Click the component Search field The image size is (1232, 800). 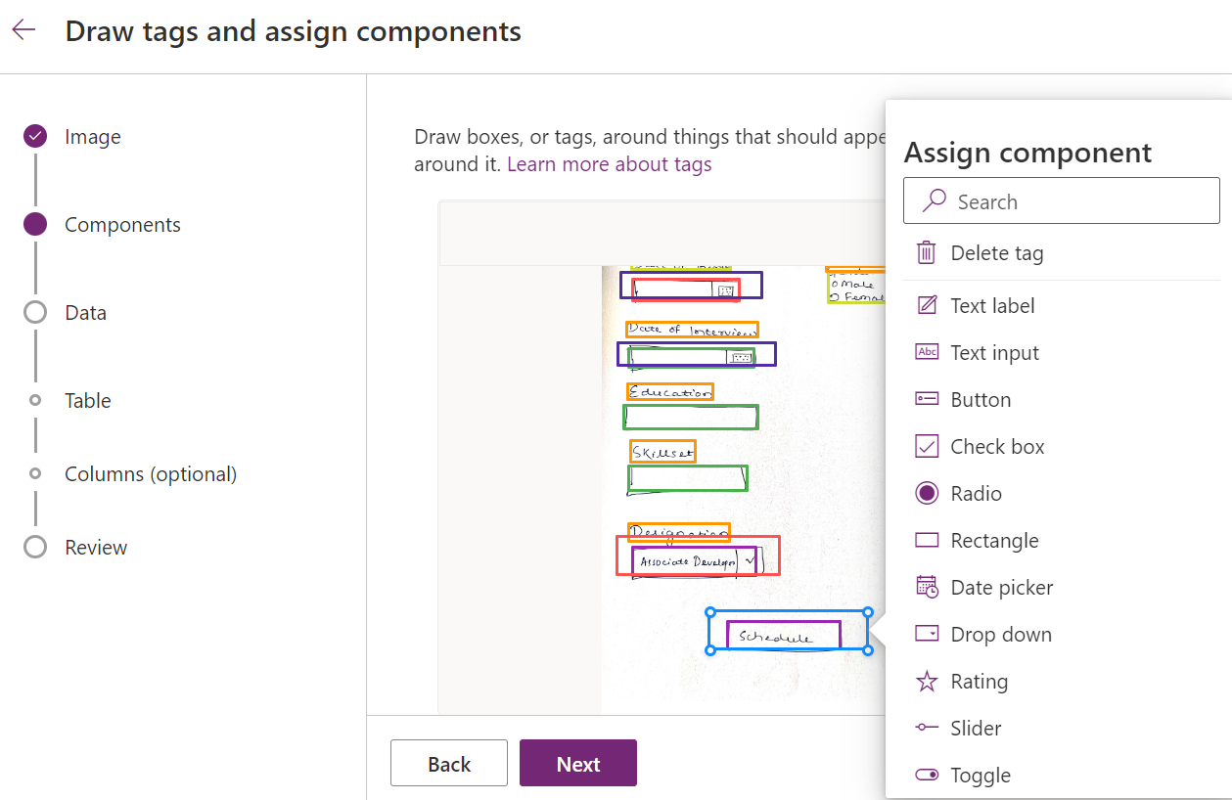click(x=1061, y=200)
